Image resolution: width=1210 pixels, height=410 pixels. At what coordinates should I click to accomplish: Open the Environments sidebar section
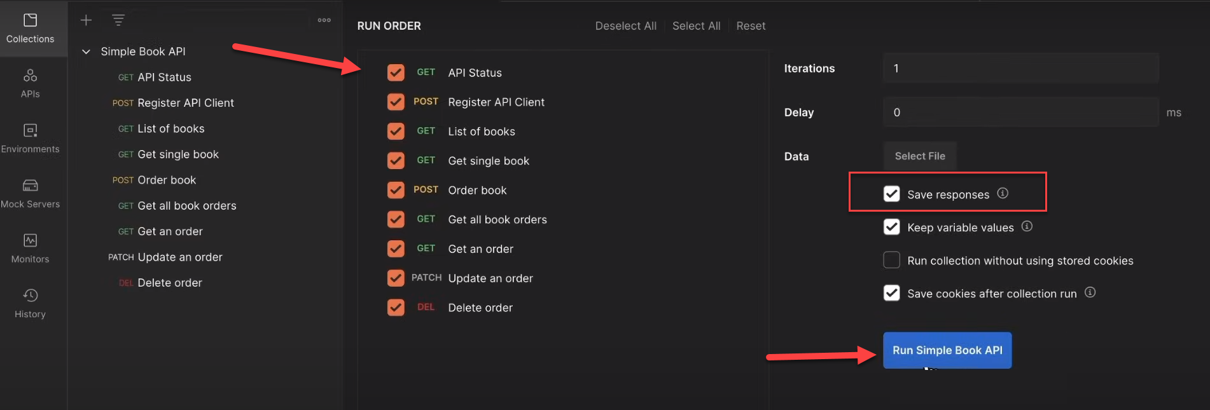[x=31, y=139]
